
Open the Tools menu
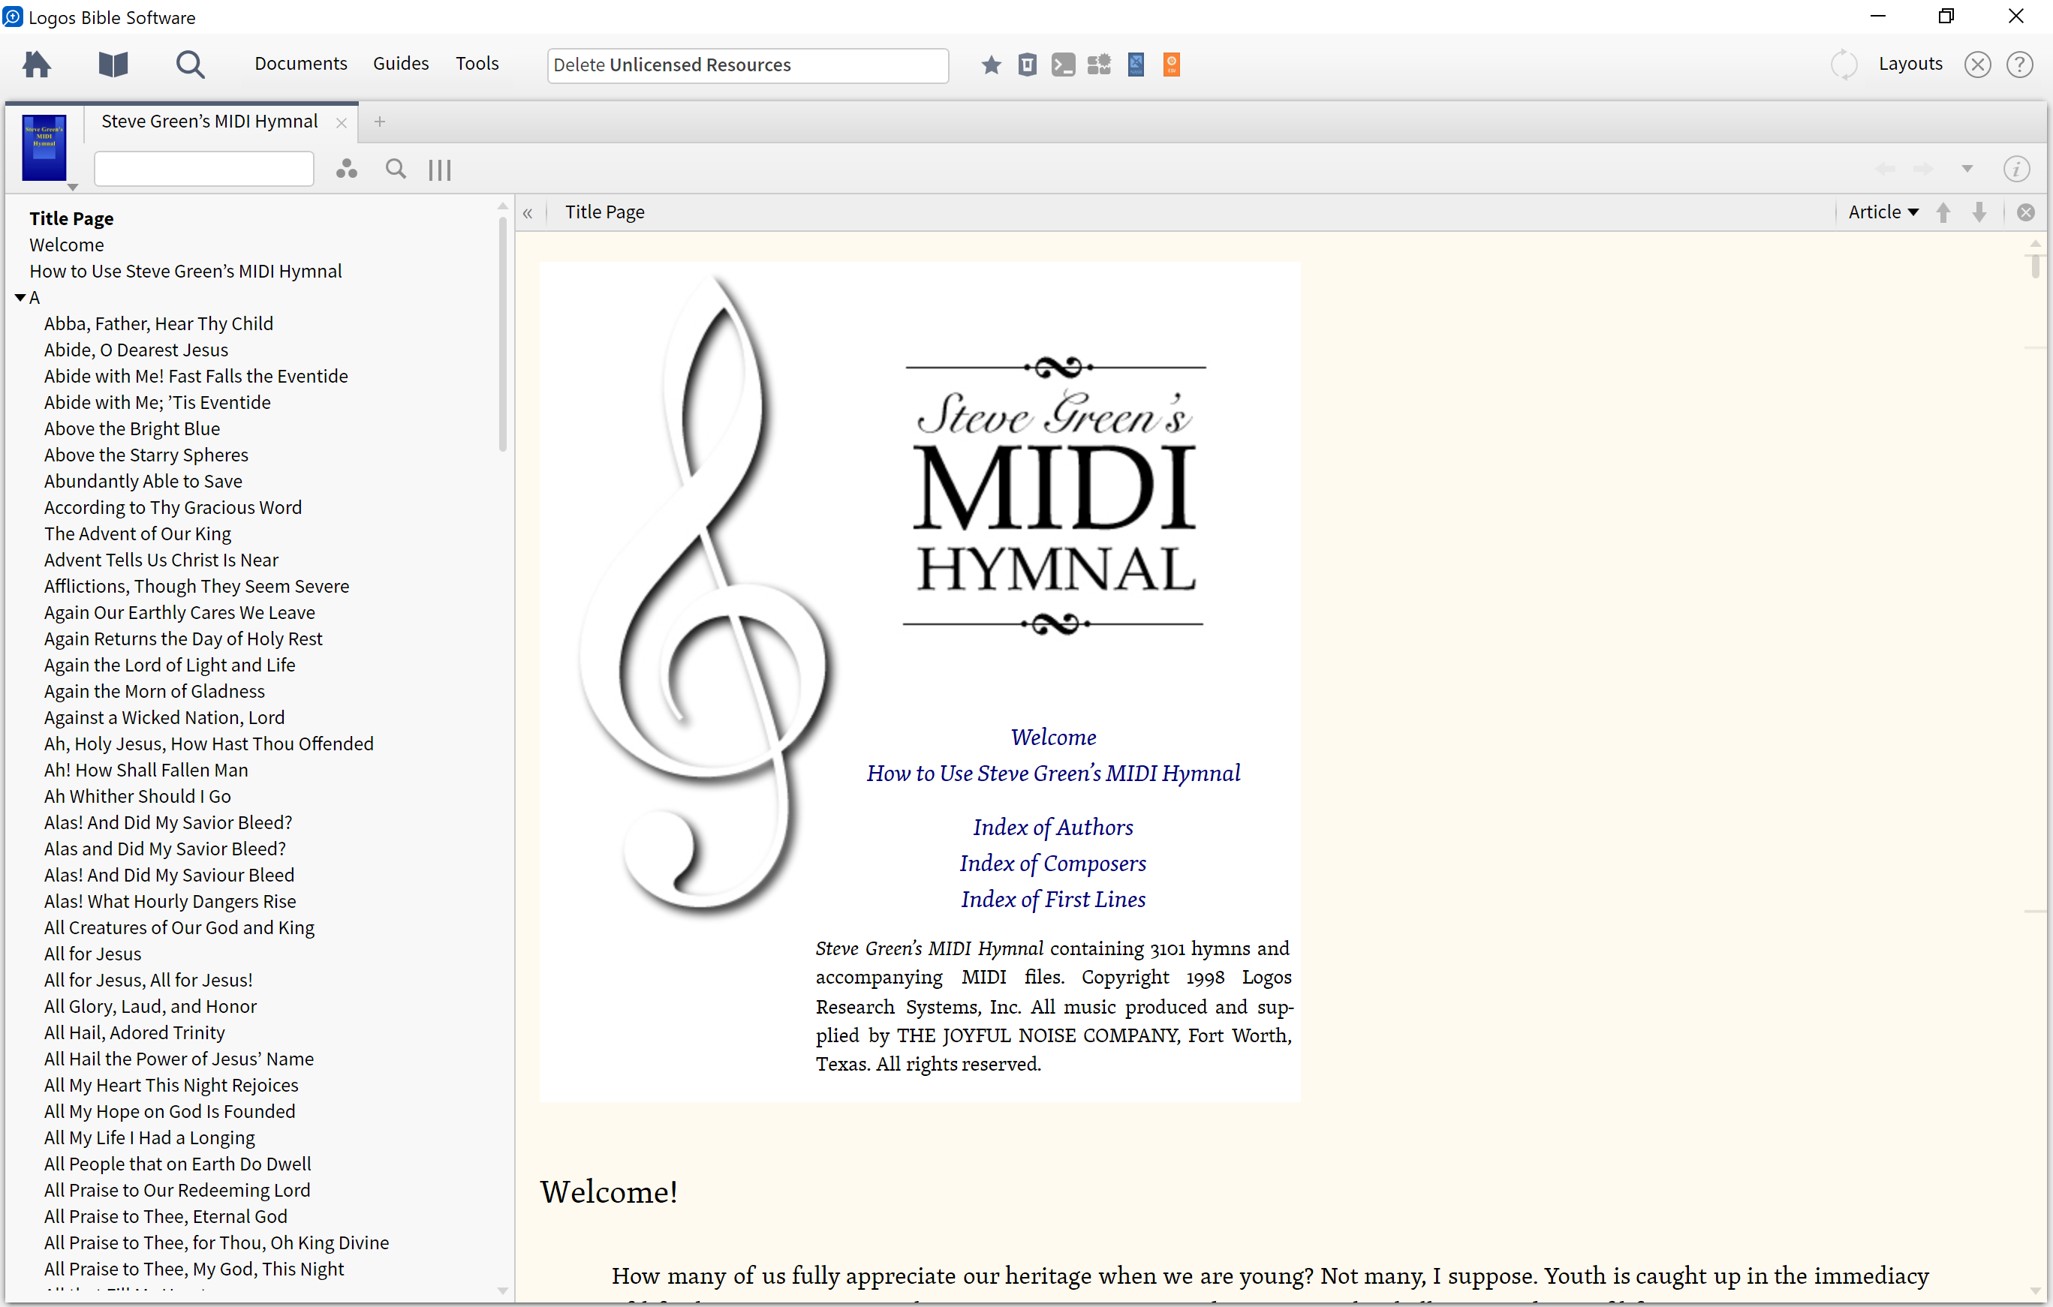tap(477, 64)
